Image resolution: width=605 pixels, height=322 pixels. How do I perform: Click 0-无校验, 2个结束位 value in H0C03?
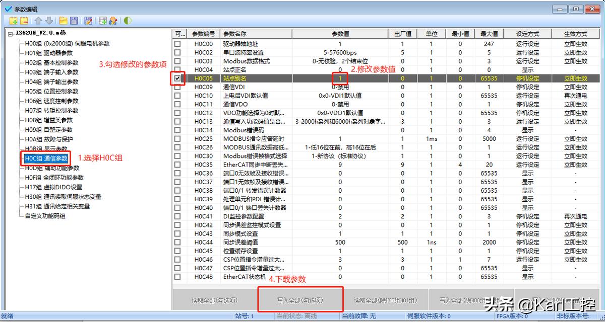pos(340,61)
